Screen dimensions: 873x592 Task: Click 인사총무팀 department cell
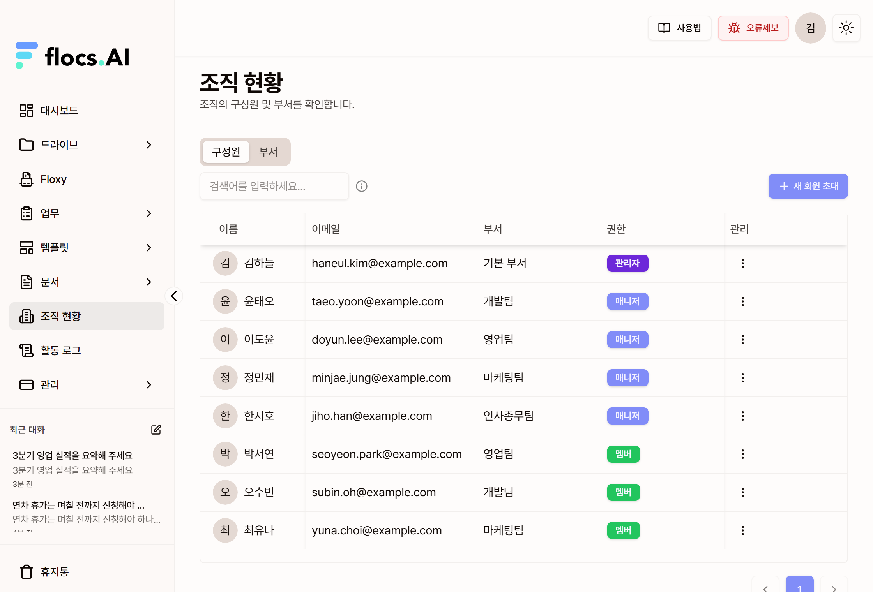pyautogui.click(x=508, y=416)
